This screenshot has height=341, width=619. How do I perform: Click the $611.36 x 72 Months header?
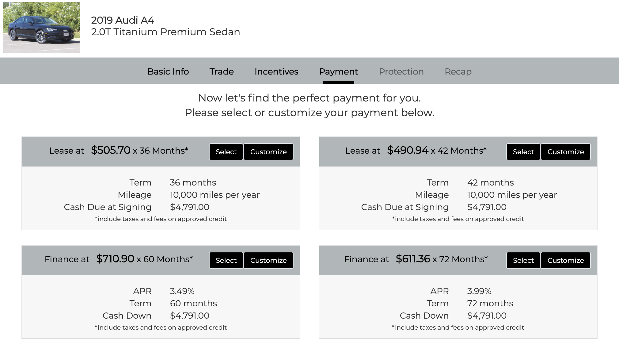(442, 259)
